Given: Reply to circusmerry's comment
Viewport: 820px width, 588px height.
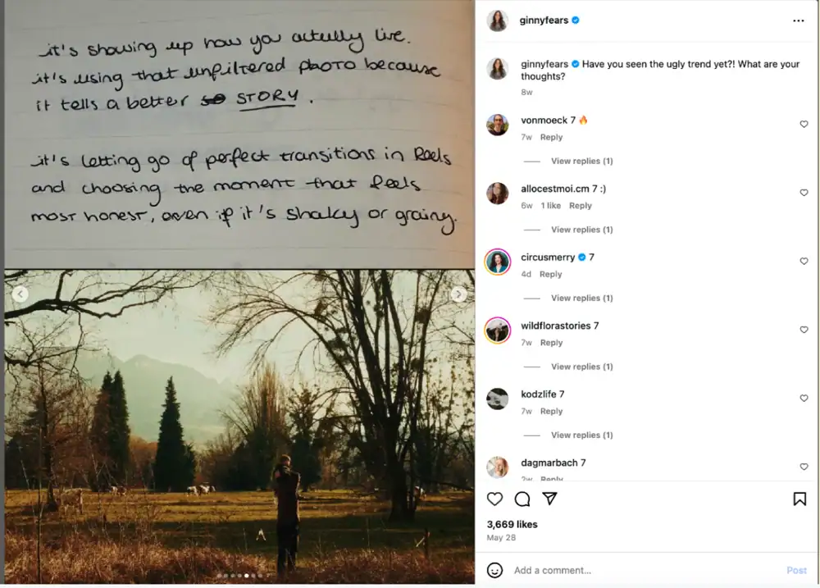Looking at the screenshot, I should point(551,274).
